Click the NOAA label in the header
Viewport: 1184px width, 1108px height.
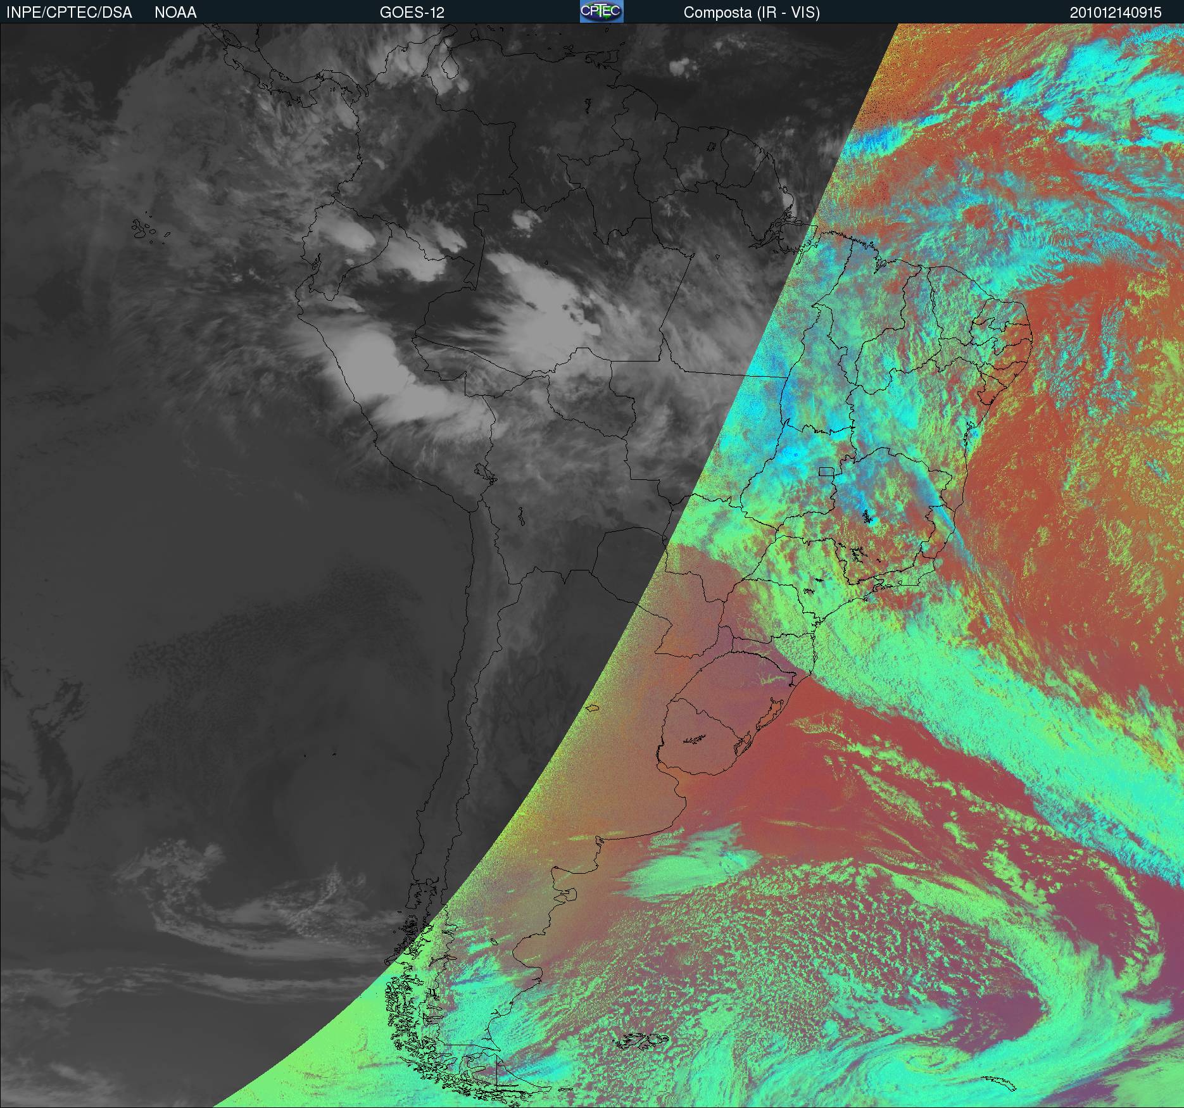(x=175, y=13)
